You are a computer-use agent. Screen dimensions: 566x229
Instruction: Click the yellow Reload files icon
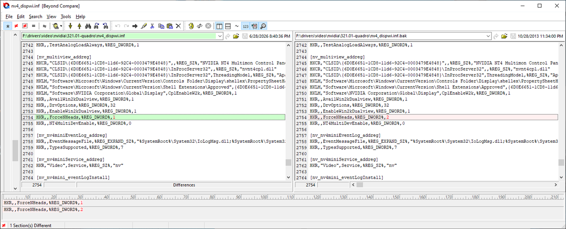191,26
